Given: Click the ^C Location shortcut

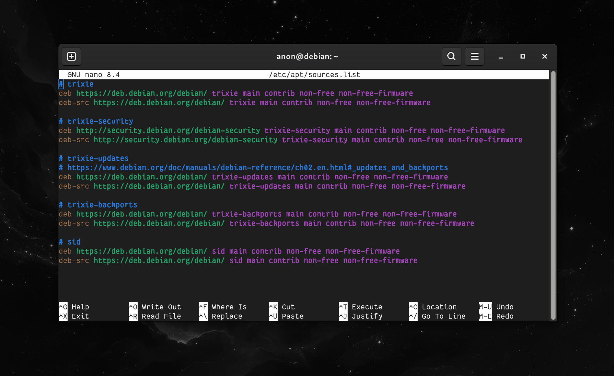Looking at the screenshot, I should tap(433, 307).
